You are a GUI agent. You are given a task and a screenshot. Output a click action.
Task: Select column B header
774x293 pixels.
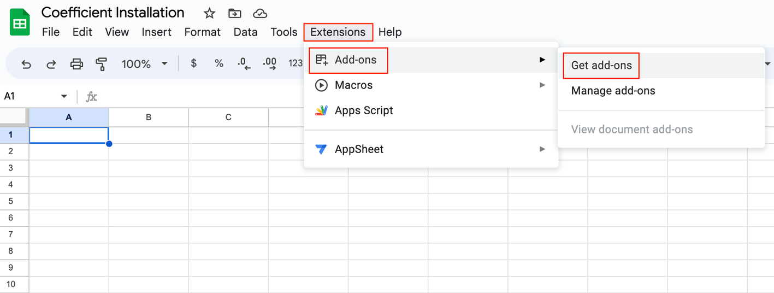point(149,117)
